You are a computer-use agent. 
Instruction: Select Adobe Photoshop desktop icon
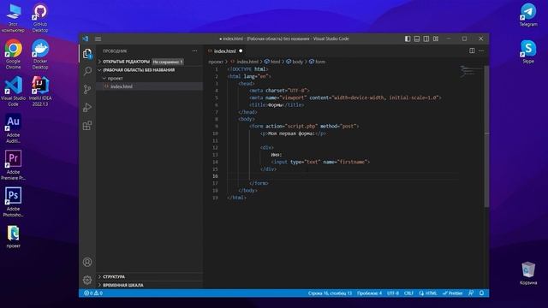(x=13, y=202)
